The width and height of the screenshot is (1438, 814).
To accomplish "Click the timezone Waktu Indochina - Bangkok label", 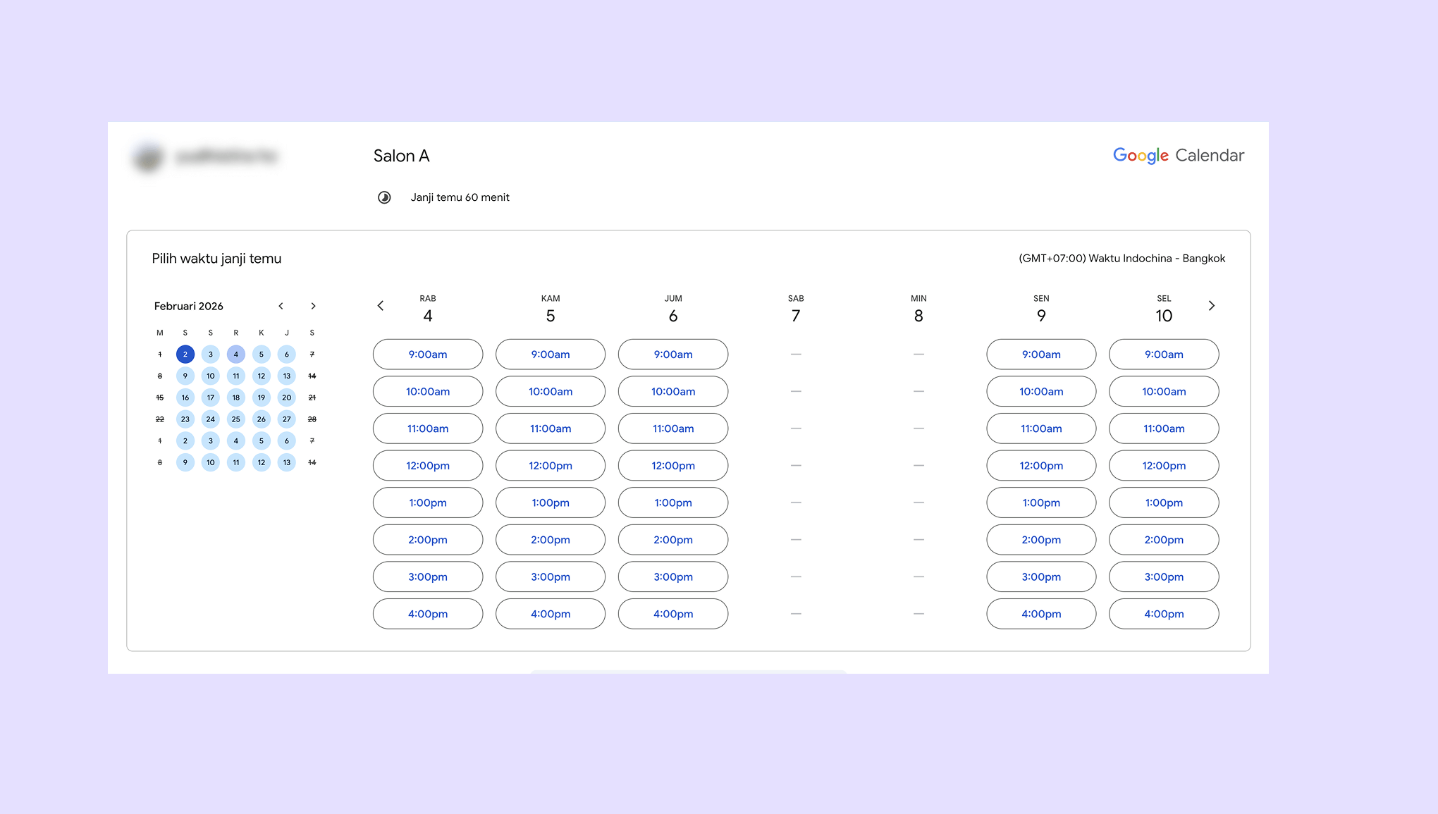I will (x=1121, y=259).
